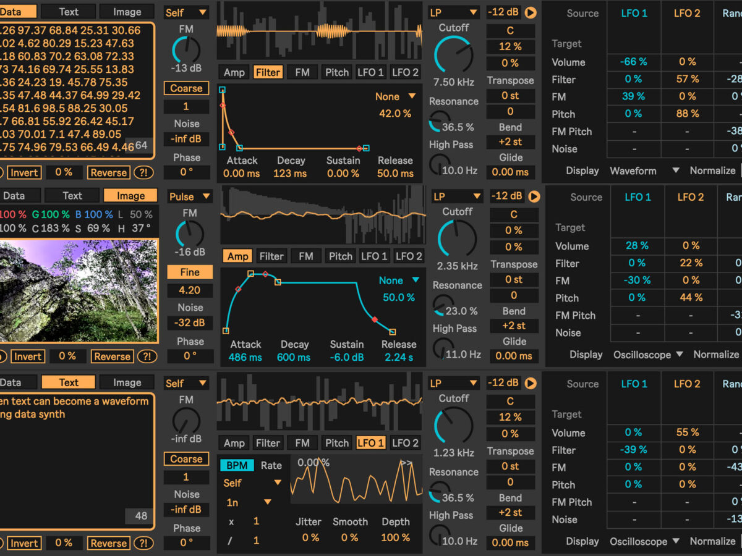Toggle the highlighted Fine tuning button

click(x=190, y=272)
